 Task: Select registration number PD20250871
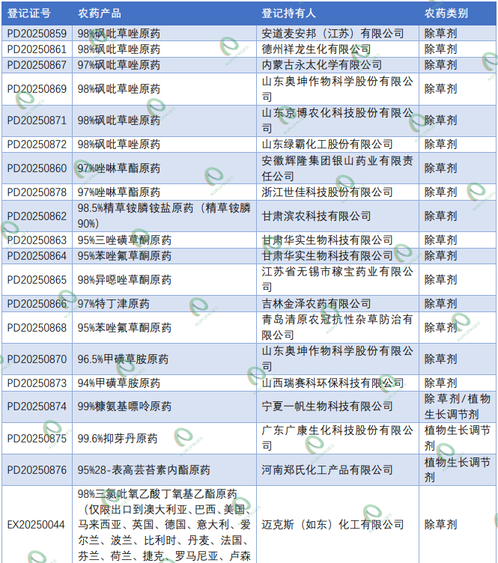point(37,121)
